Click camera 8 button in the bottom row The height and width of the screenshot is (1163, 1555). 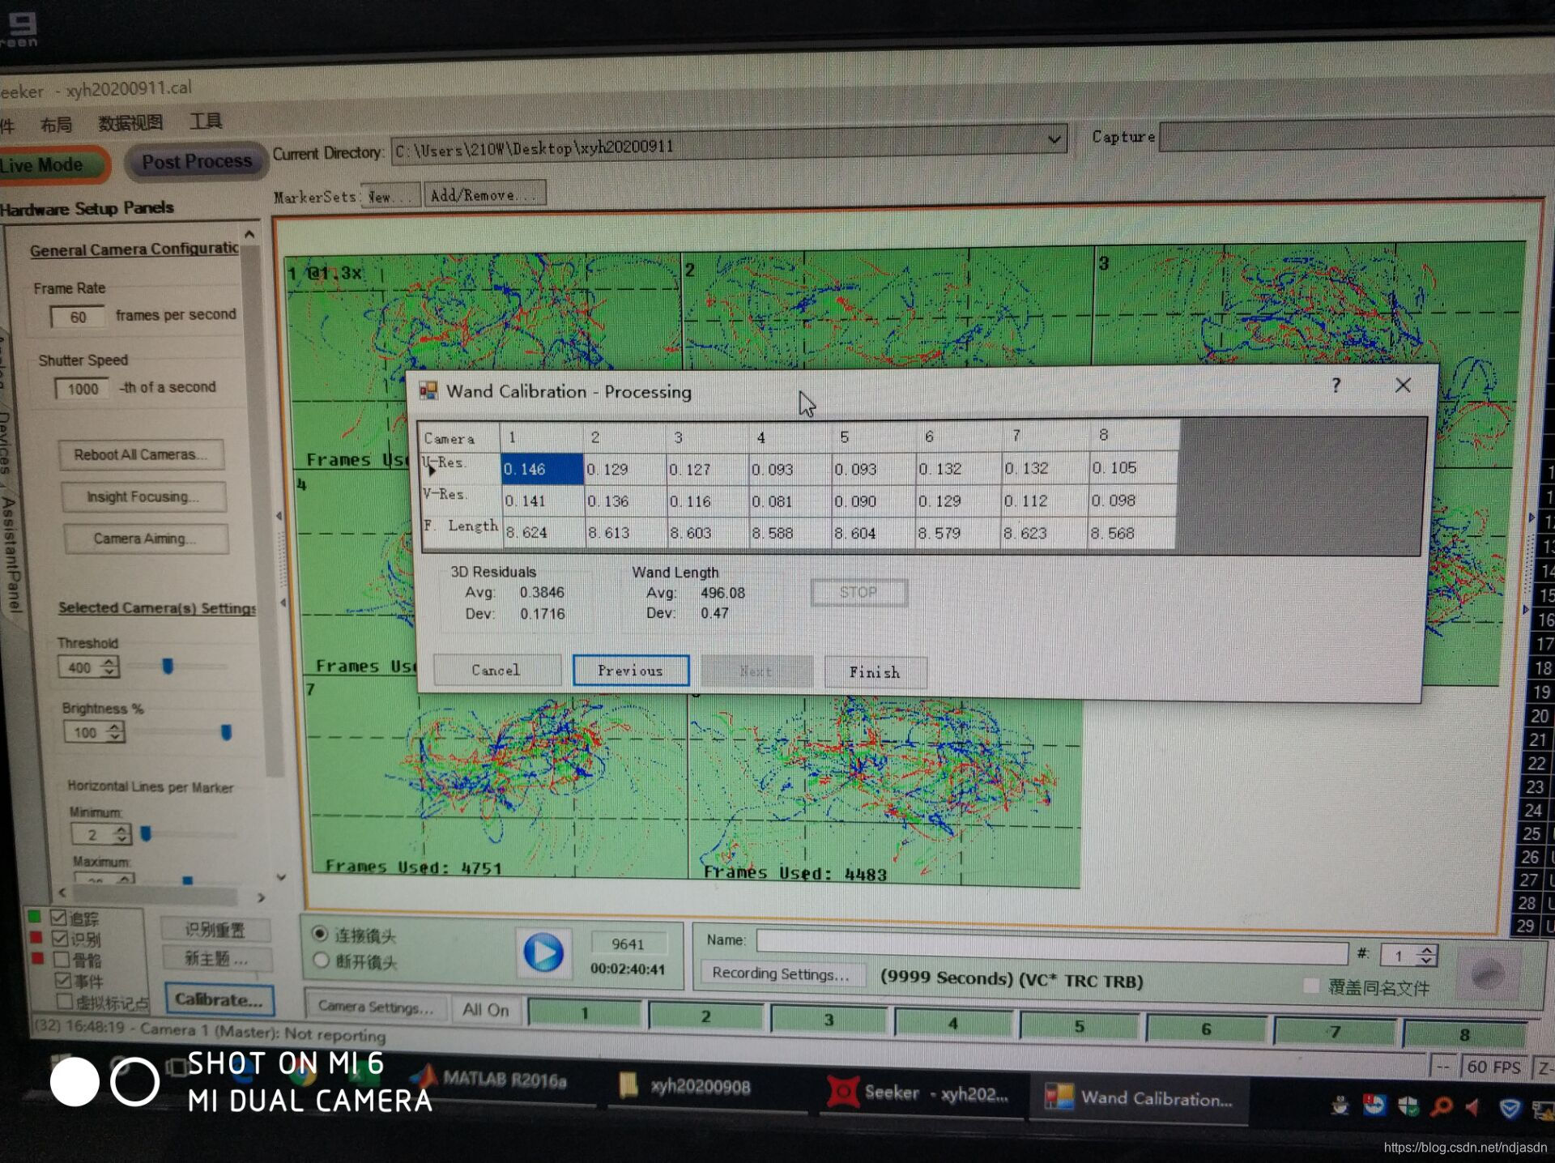1464,1033
